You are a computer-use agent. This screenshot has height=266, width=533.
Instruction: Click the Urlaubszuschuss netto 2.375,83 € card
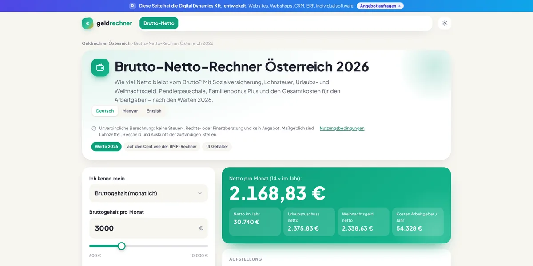309,222
